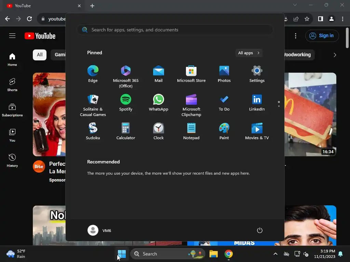The width and height of the screenshot is (350, 262).
Task: Open the weather widget showing 52°F Rain
Action: pos(16,254)
